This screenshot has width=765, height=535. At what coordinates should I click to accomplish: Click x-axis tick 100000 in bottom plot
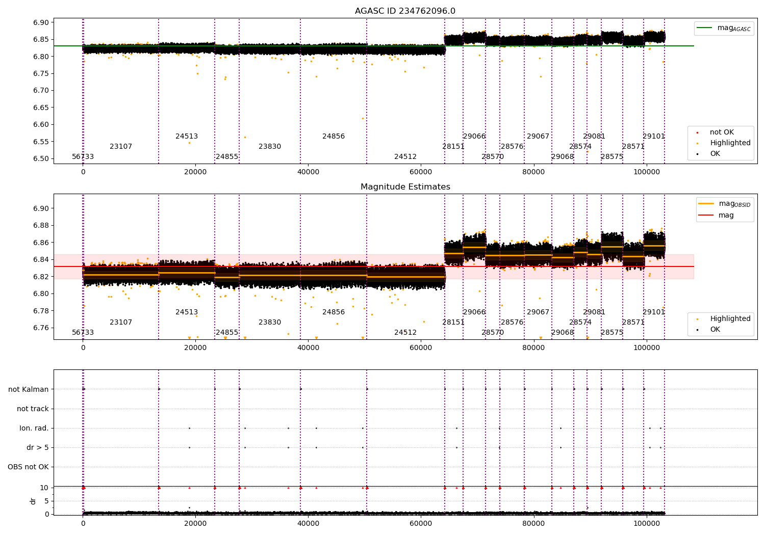tap(646, 524)
